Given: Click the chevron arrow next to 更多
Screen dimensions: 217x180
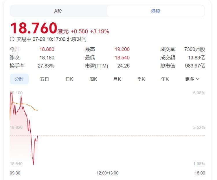Looking at the screenshot, I should click(x=198, y=79).
